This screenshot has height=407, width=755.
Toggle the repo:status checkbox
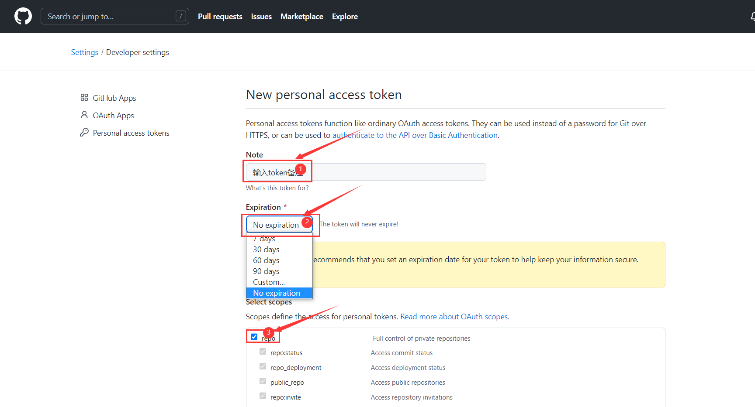263,352
